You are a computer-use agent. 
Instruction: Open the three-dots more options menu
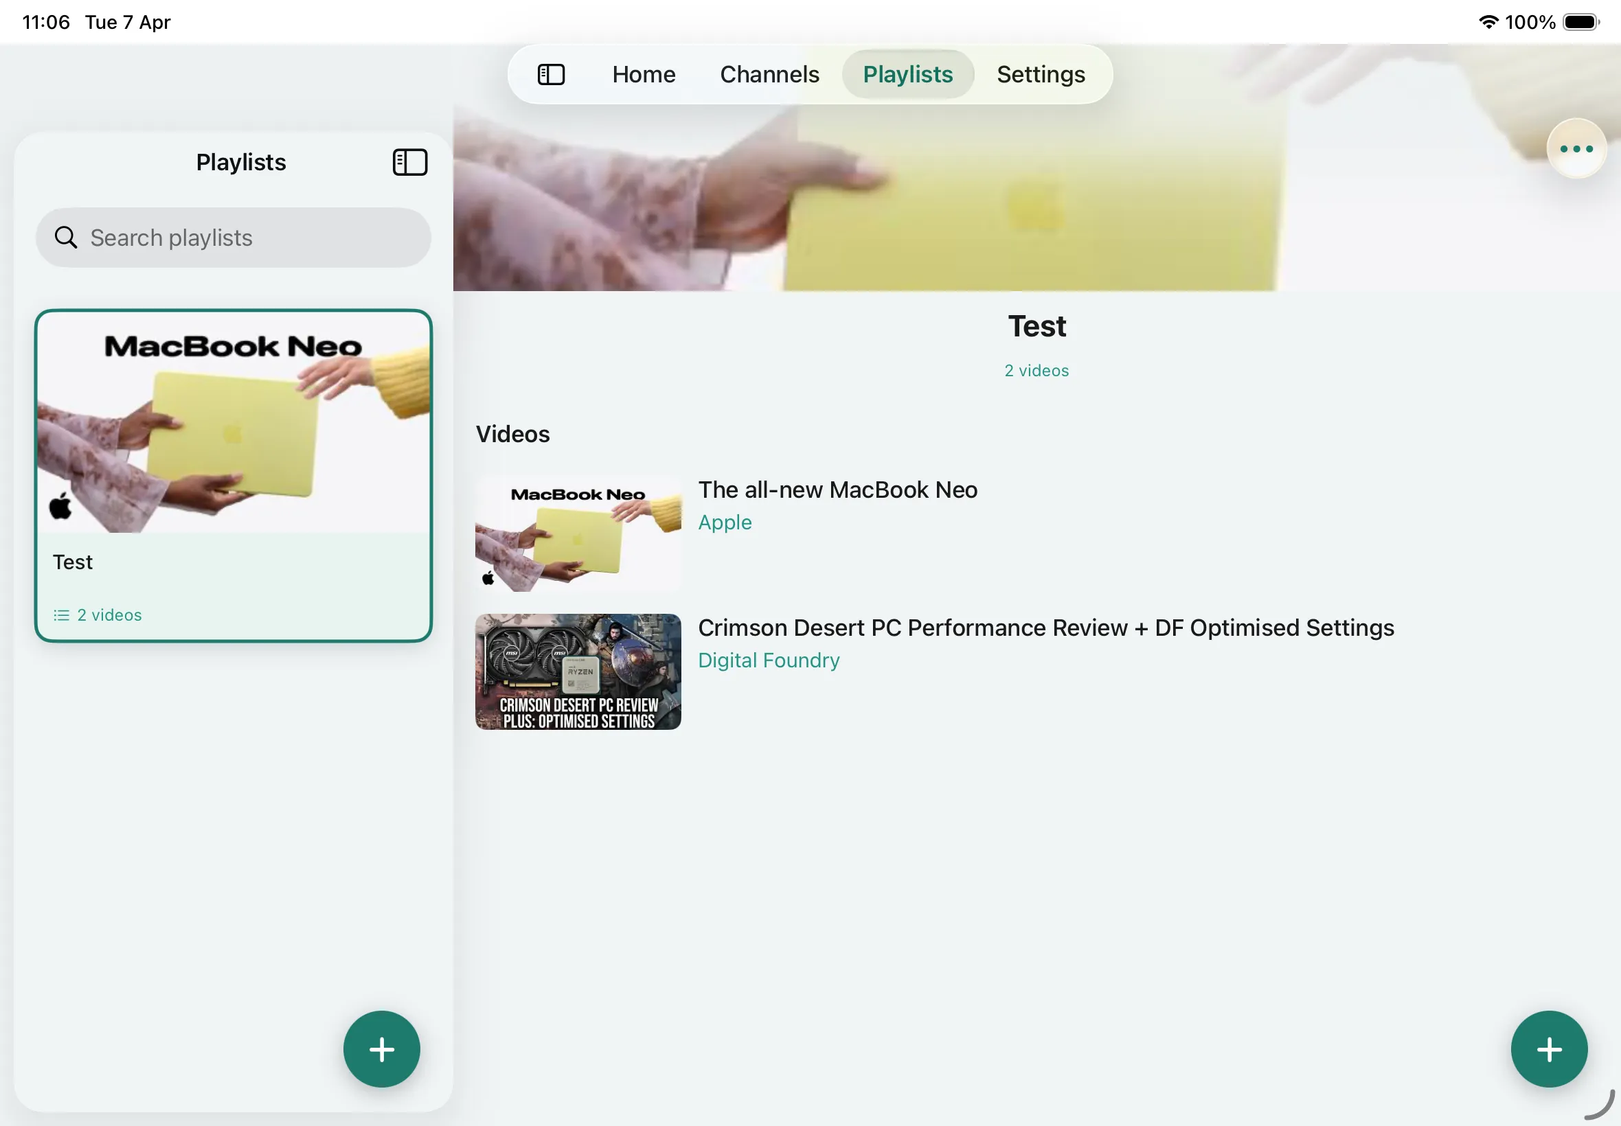pyautogui.click(x=1576, y=149)
